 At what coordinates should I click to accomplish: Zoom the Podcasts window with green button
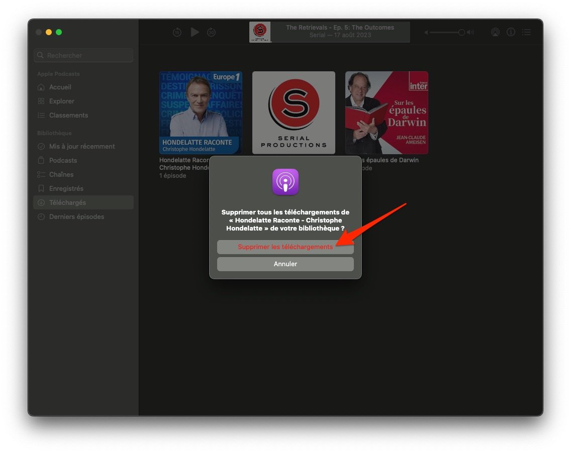[x=59, y=32]
